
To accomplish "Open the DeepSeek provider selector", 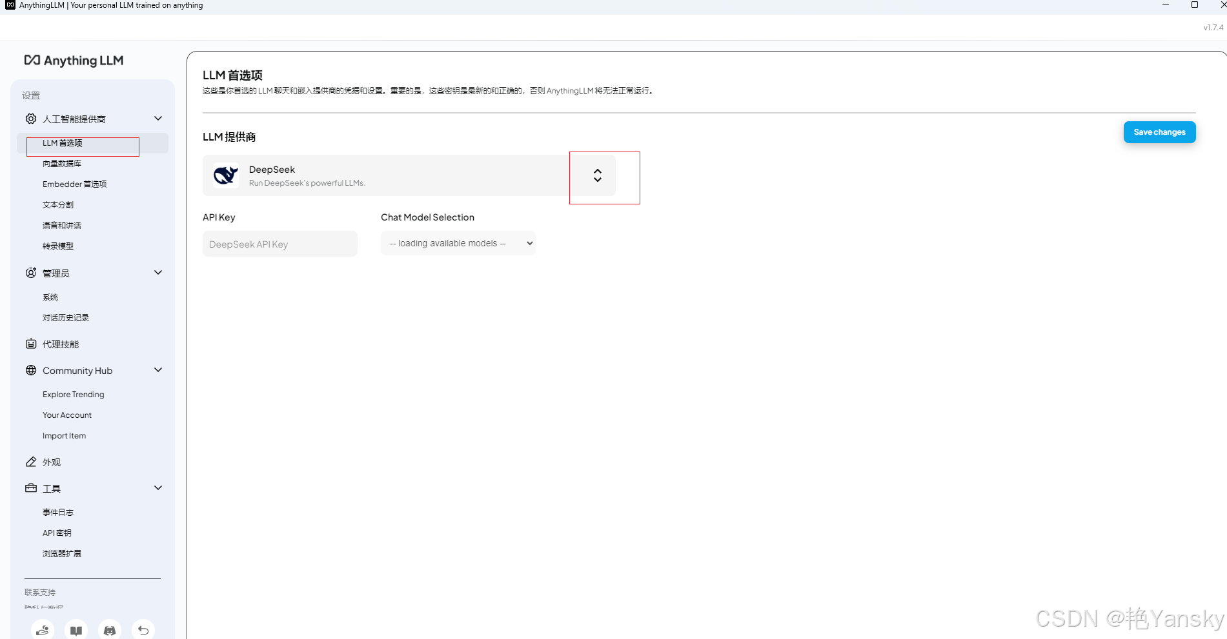I will 597,175.
